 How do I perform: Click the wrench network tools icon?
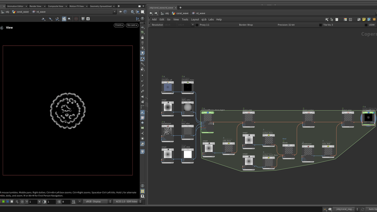pos(327,19)
